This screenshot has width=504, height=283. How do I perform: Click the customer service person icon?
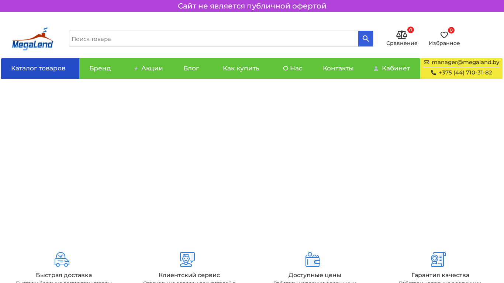click(187, 259)
